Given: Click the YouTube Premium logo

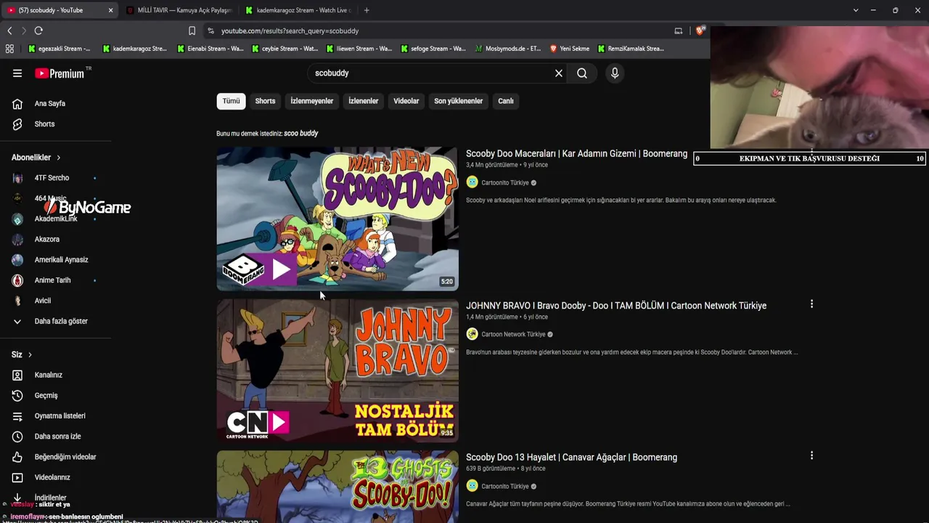Looking at the screenshot, I should coord(60,73).
